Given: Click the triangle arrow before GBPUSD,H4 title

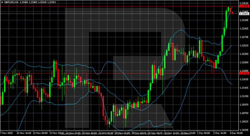Looking at the screenshot, I should tap(2, 2).
